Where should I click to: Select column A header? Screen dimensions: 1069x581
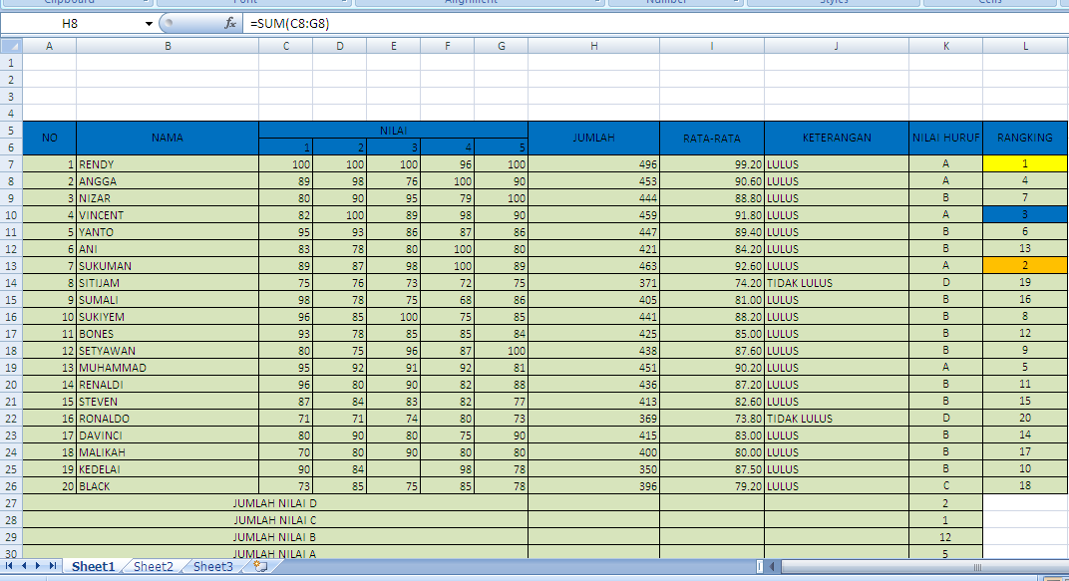pyautogui.click(x=49, y=46)
